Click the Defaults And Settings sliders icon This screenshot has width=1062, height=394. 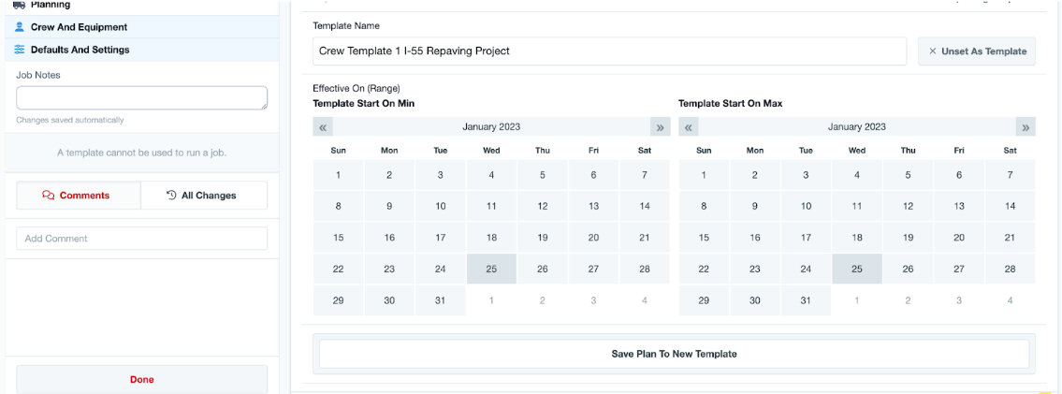click(20, 50)
